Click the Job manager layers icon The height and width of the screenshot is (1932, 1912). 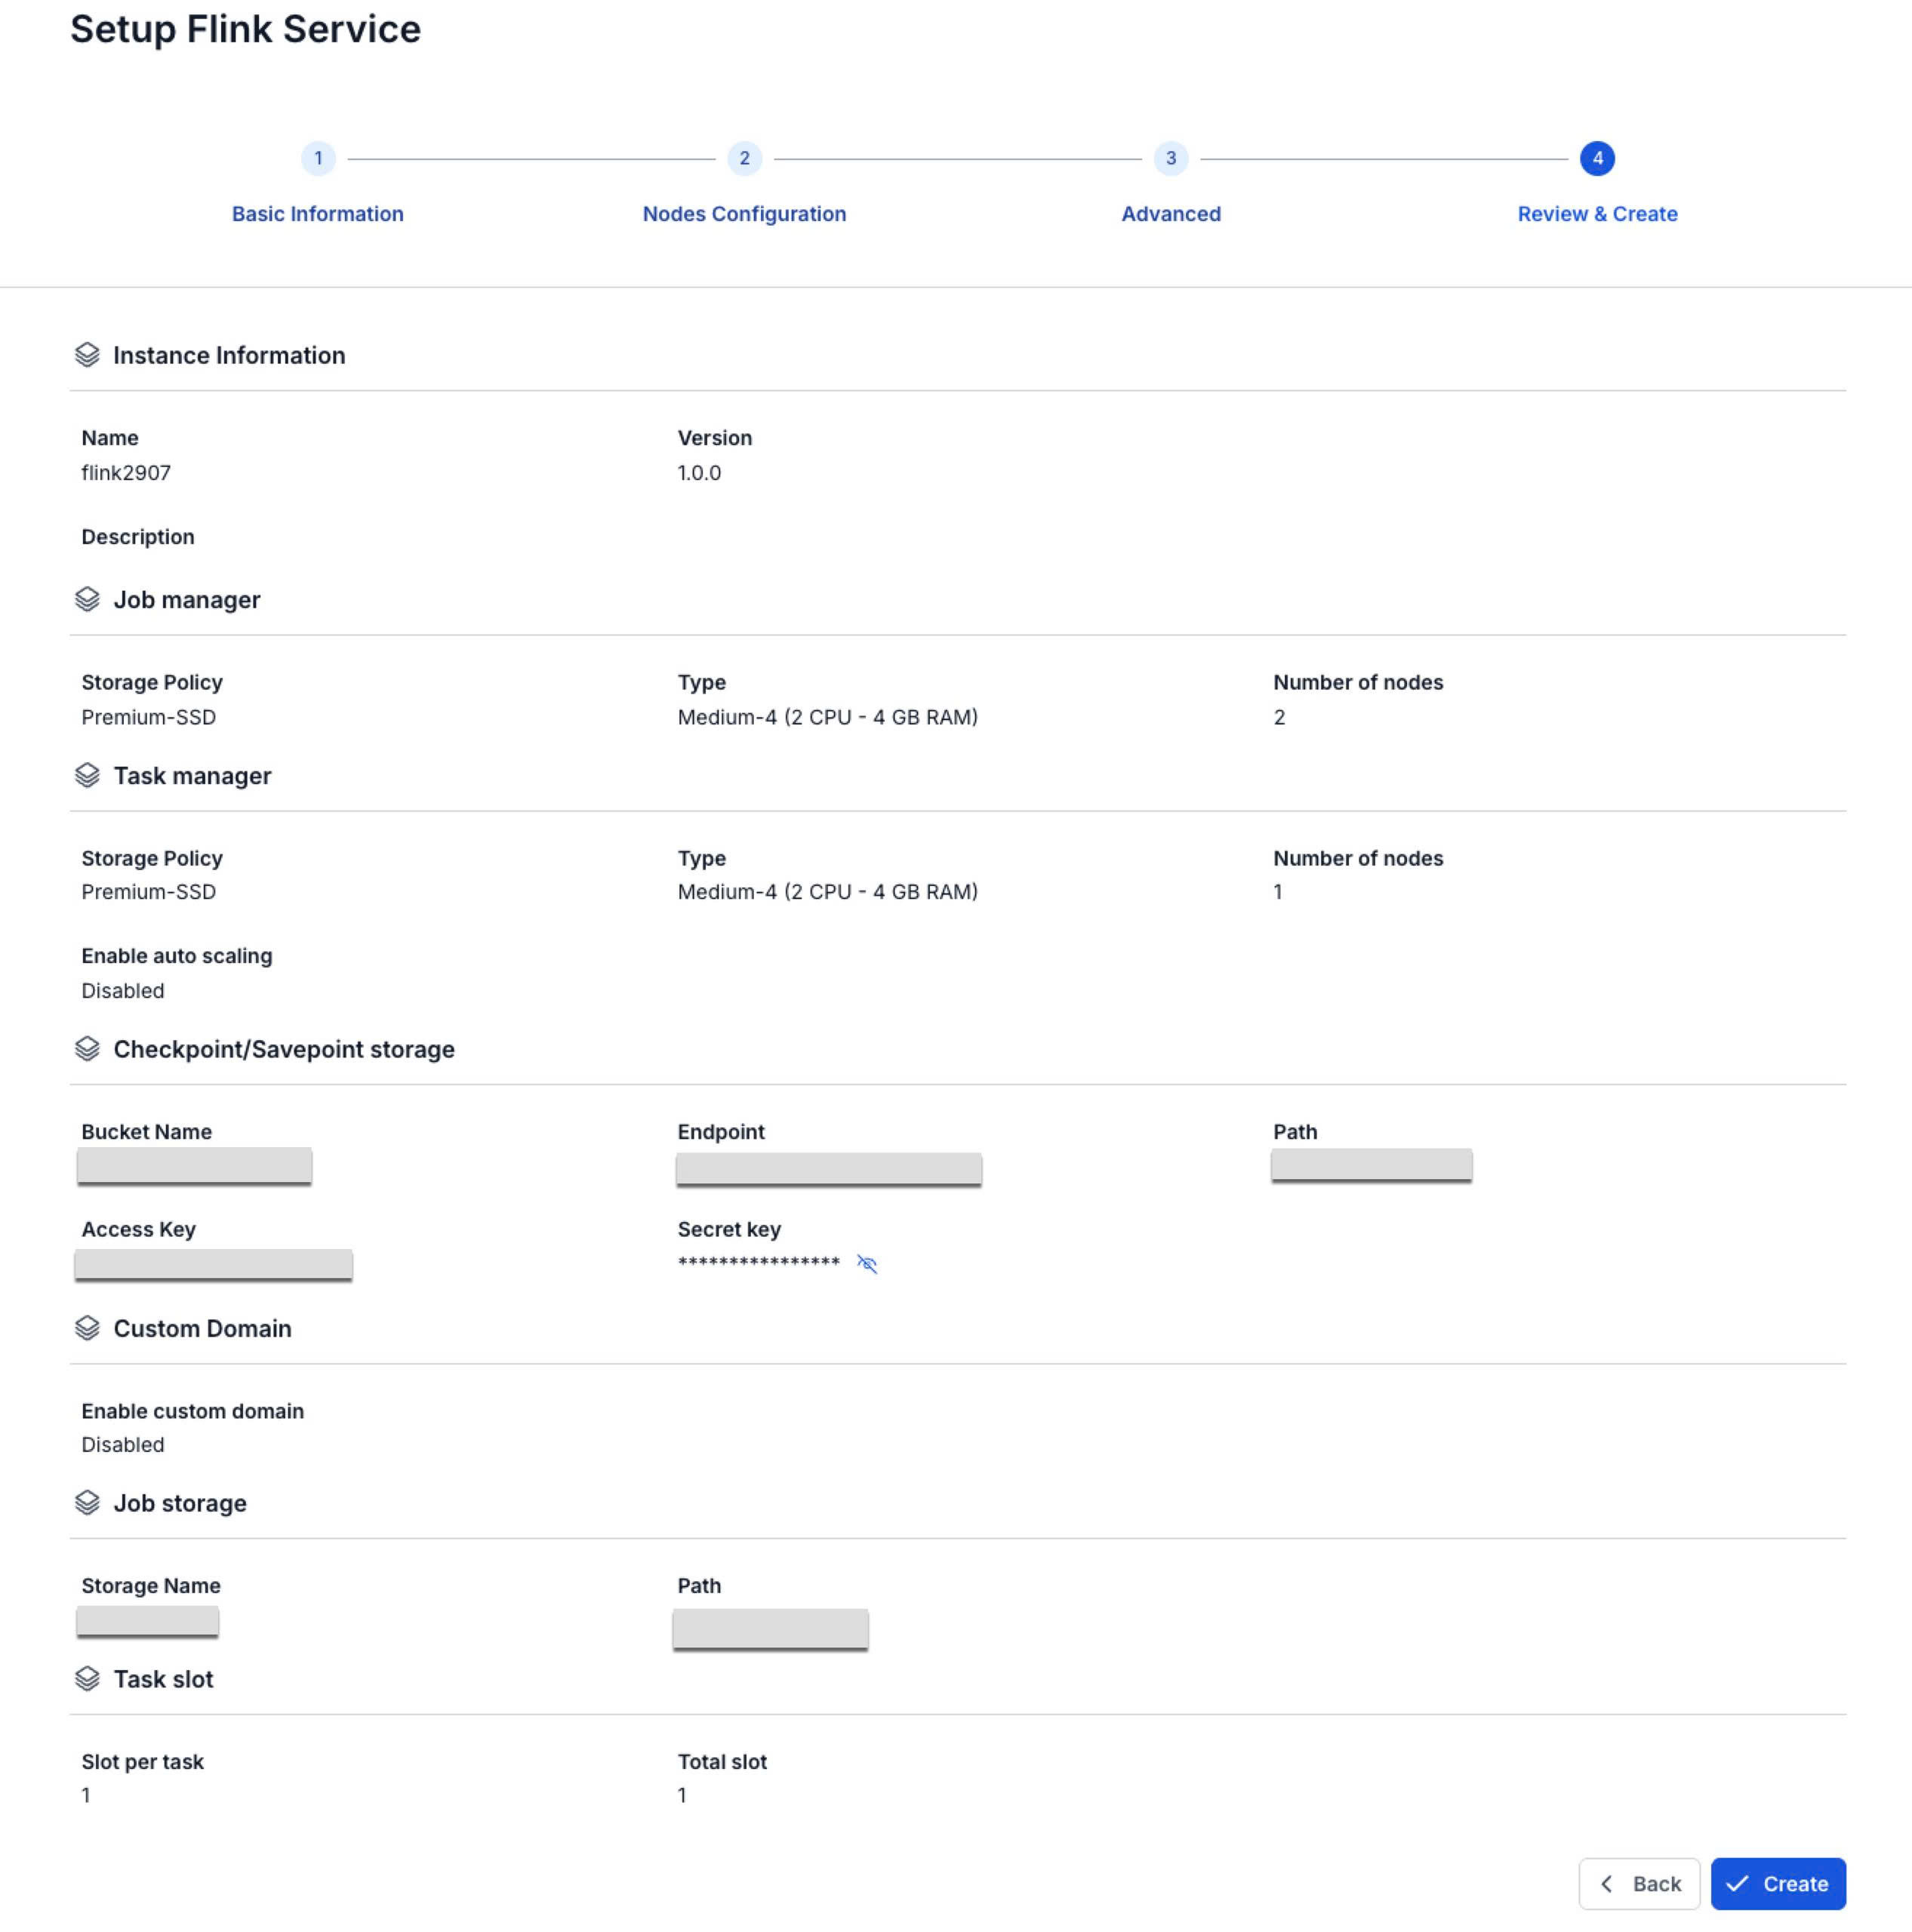[x=87, y=599]
